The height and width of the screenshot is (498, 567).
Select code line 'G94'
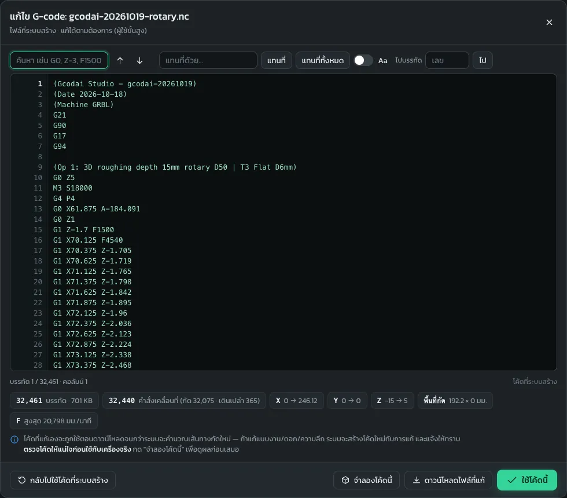(x=60, y=147)
